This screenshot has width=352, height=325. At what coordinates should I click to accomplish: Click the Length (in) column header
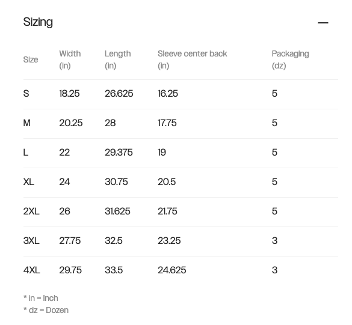click(117, 59)
